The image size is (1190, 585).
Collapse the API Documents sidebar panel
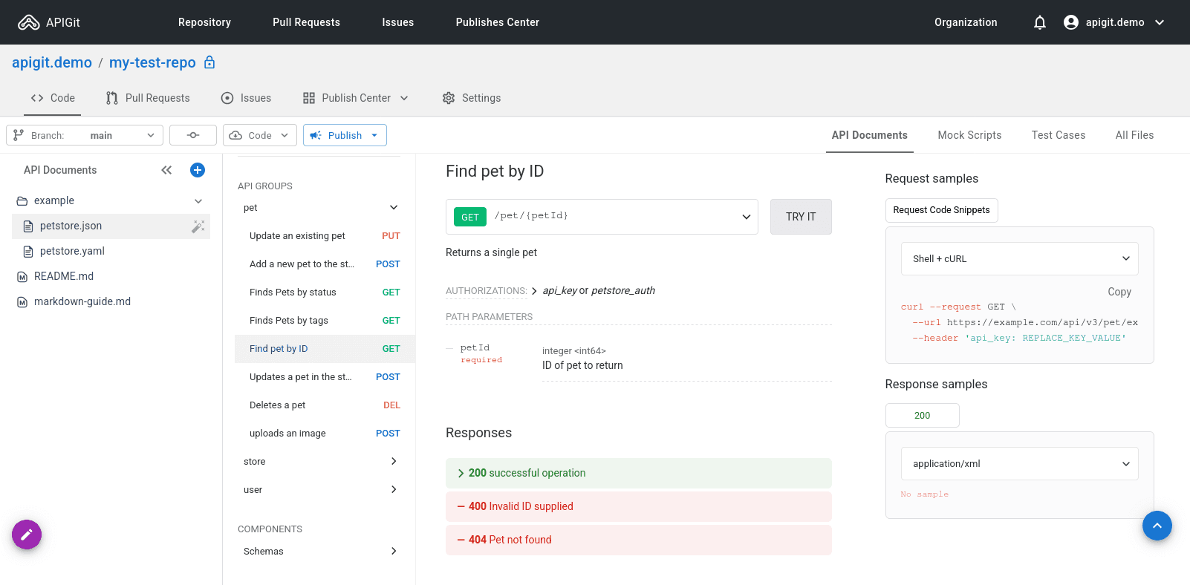166,170
